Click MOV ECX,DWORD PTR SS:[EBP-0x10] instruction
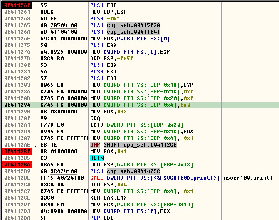Screen dimensions: 279x220 coord(142,205)
